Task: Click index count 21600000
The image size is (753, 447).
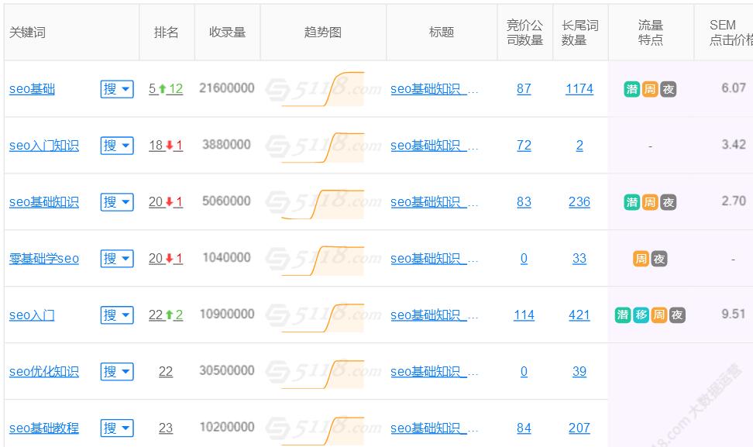Action: click(x=227, y=88)
